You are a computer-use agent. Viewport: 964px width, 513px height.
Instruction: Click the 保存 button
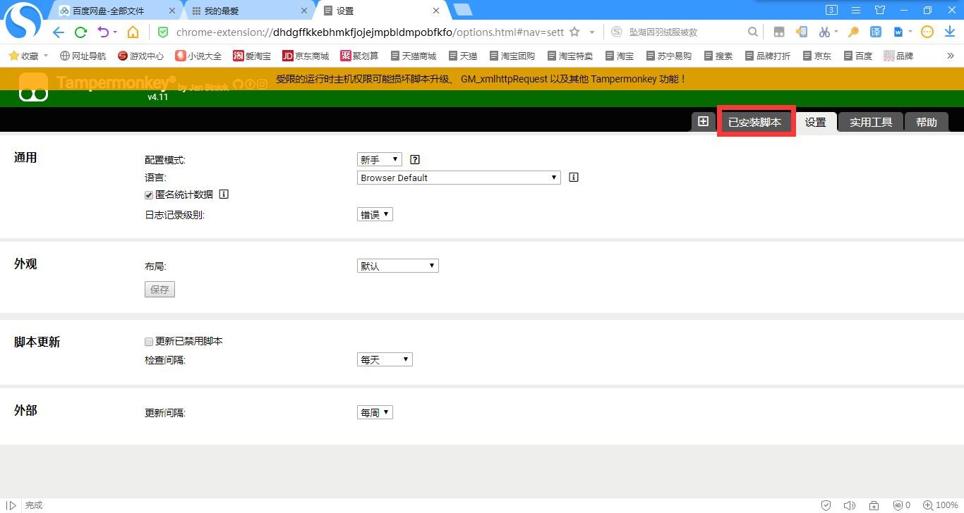click(159, 290)
